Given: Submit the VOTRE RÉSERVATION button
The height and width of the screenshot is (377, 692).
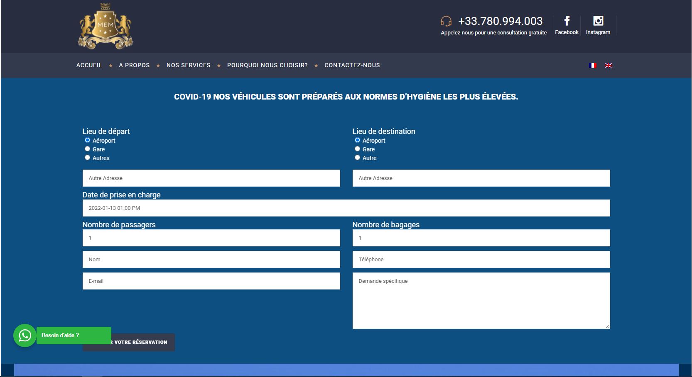Looking at the screenshot, I should pos(128,342).
